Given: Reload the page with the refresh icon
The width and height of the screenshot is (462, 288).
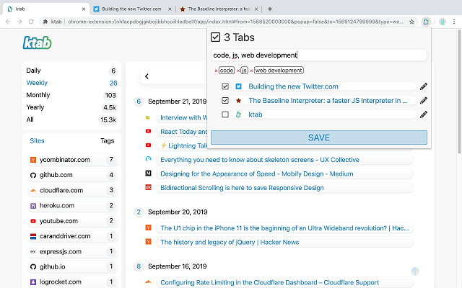Looking at the screenshot, I should click(31, 22).
